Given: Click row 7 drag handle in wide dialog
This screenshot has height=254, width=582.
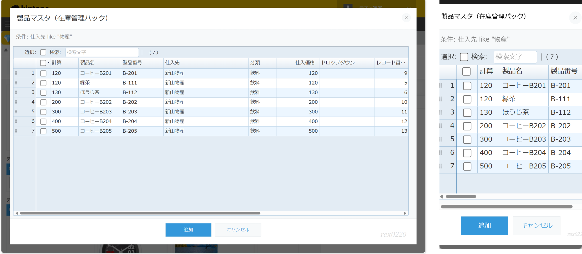Looking at the screenshot, I should click(x=16, y=131).
